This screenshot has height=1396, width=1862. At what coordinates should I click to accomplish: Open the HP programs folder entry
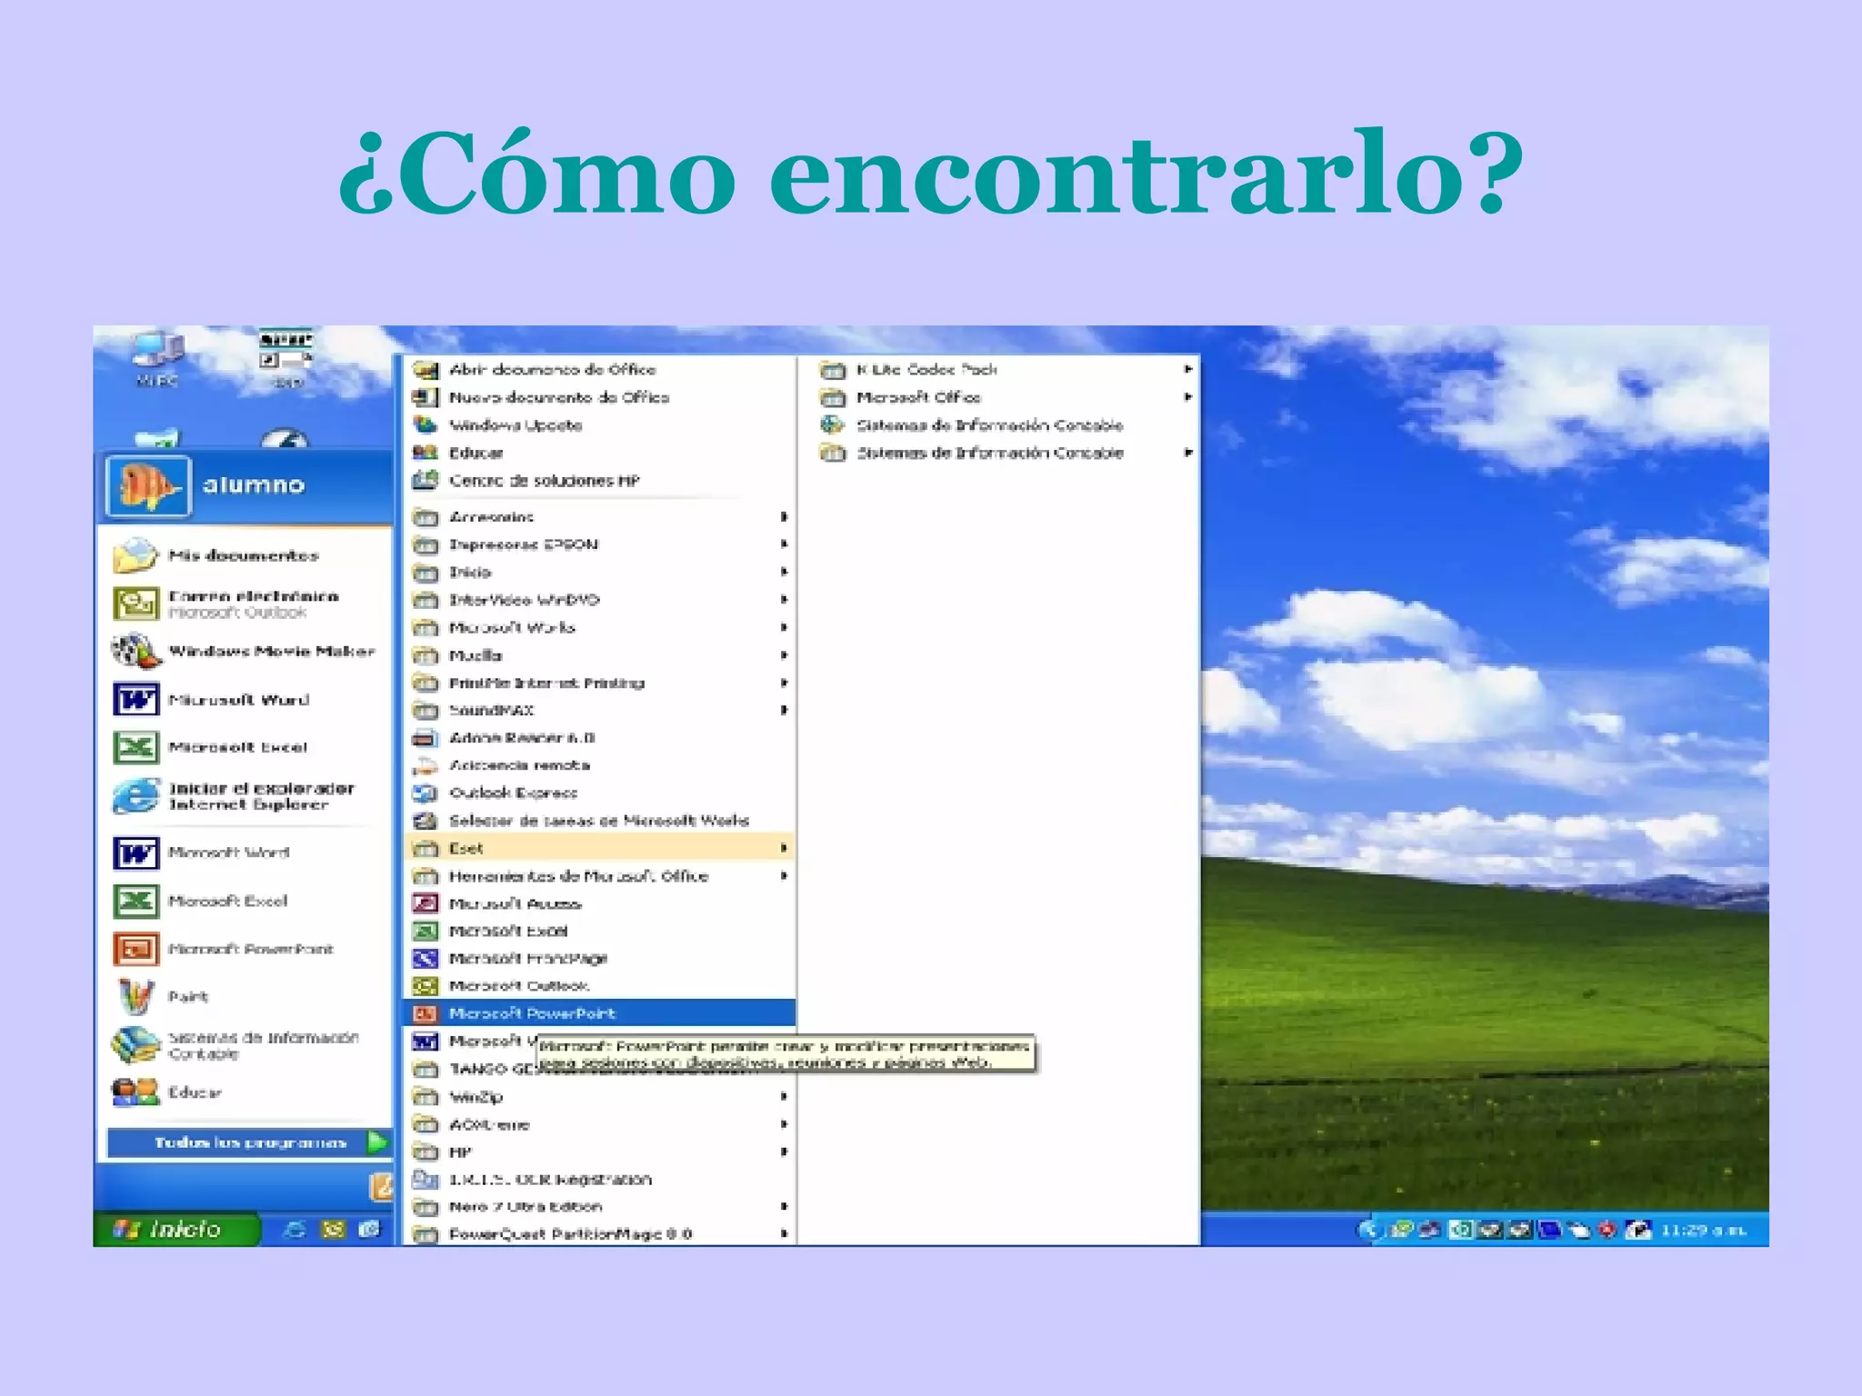click(599, 1152)
